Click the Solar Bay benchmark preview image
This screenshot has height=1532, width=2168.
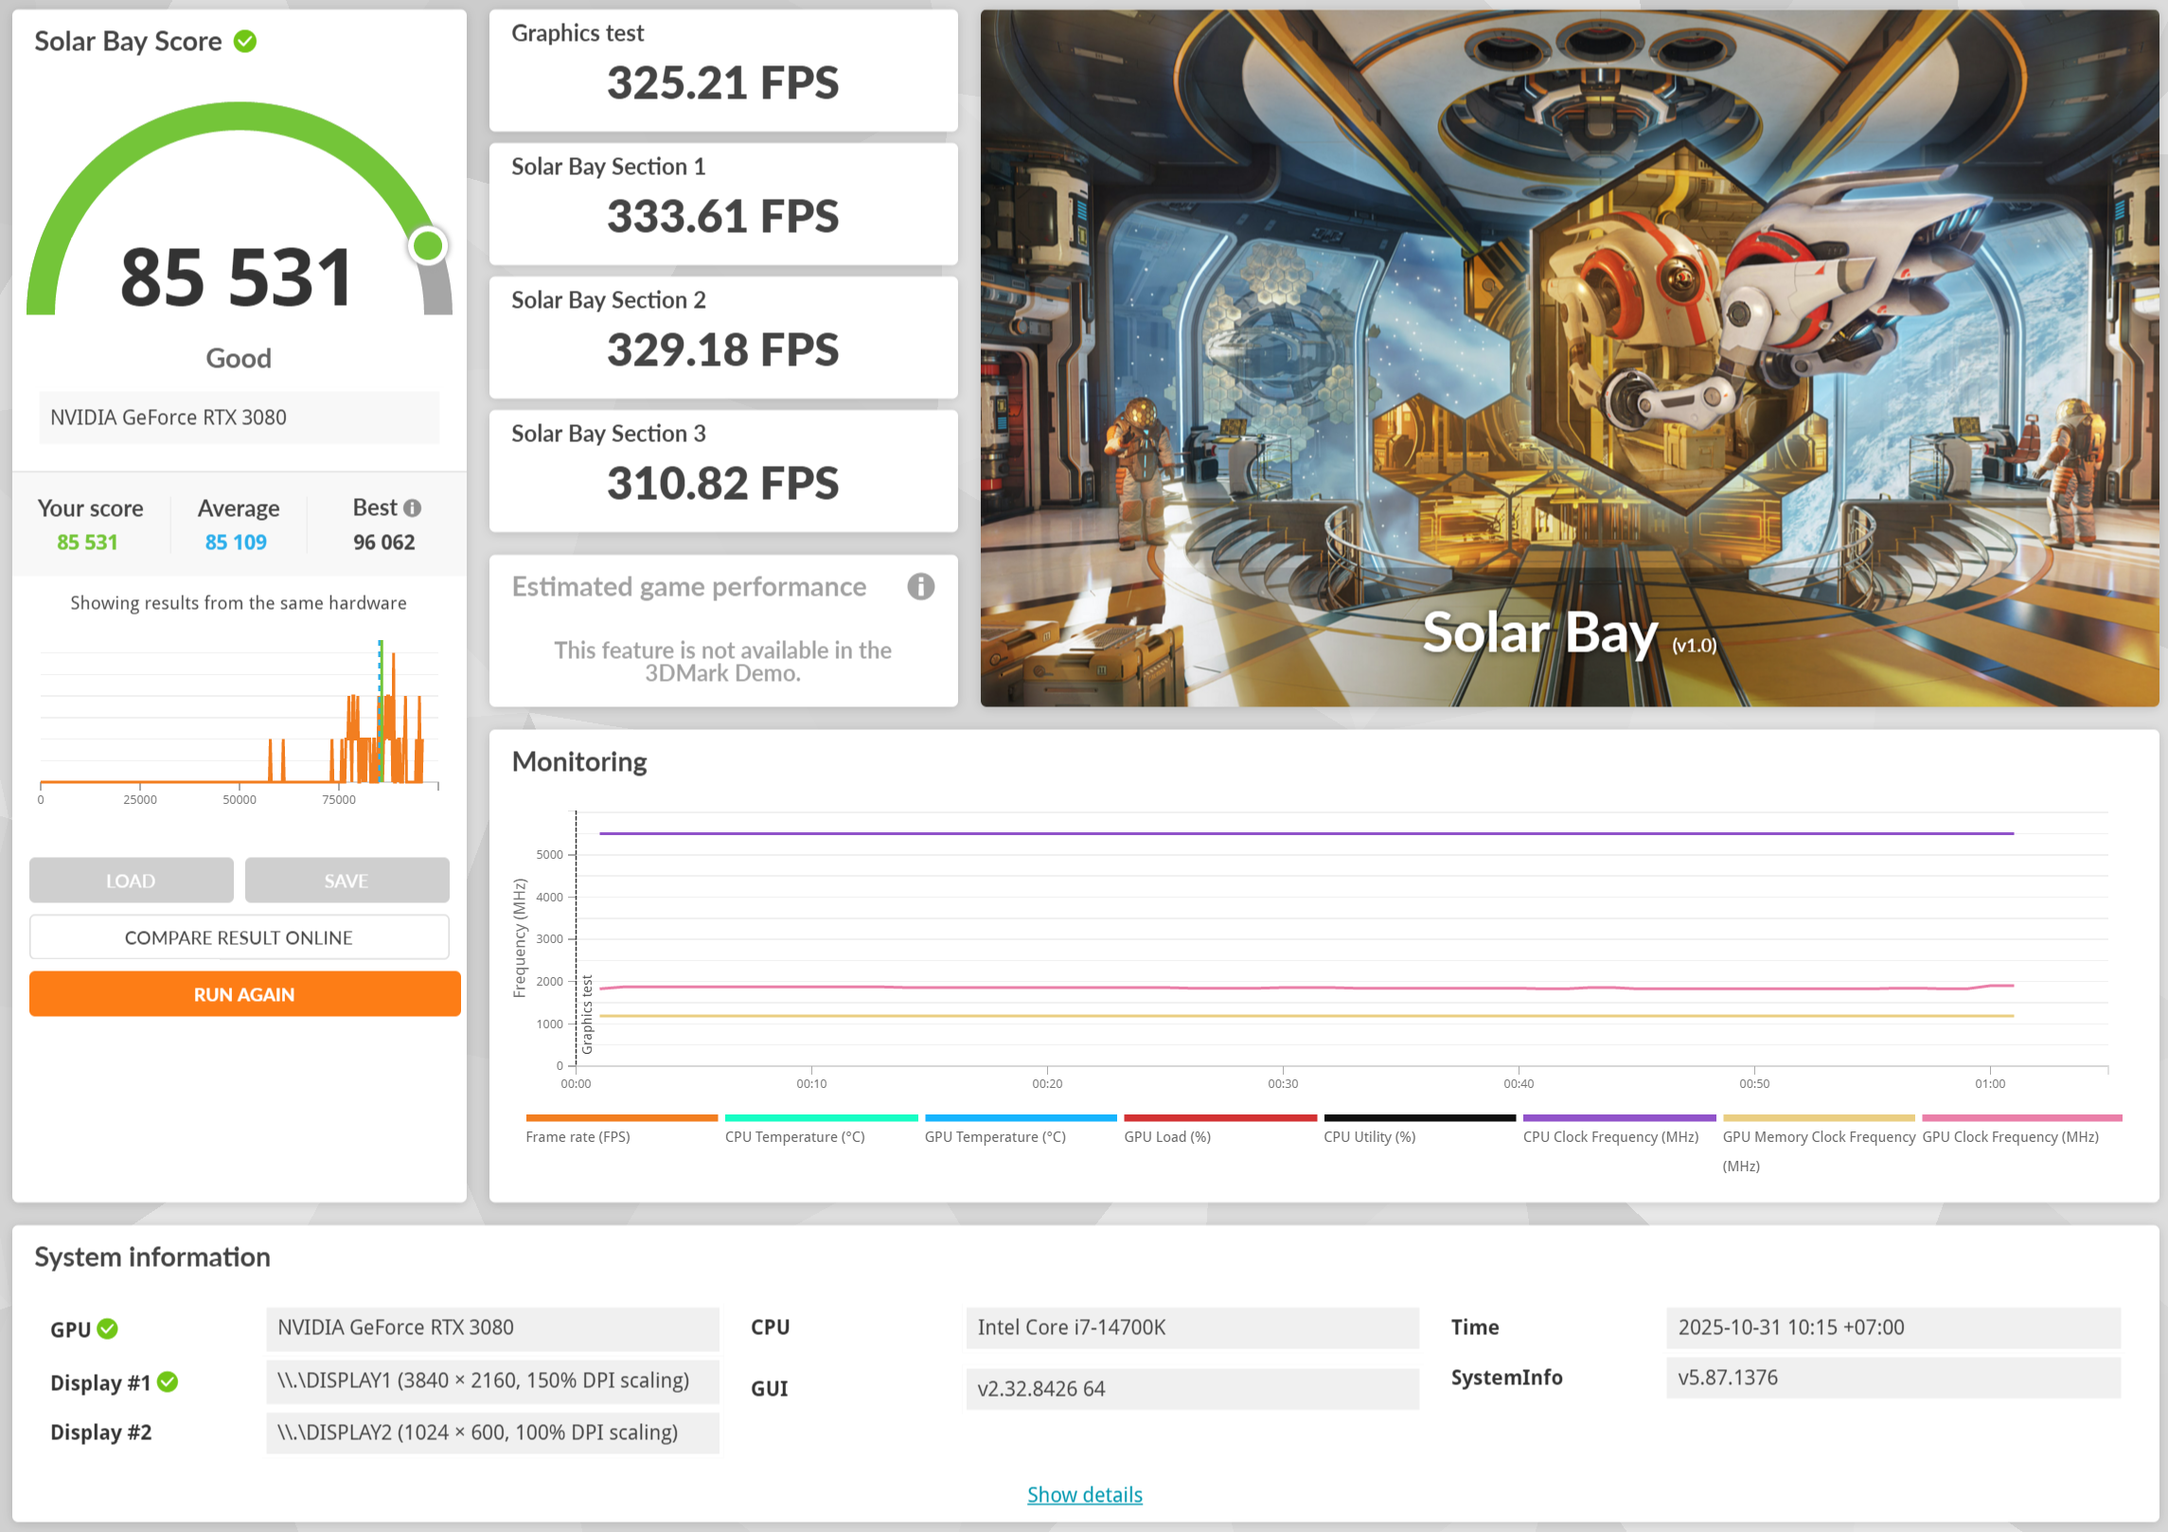(1569, 358)
